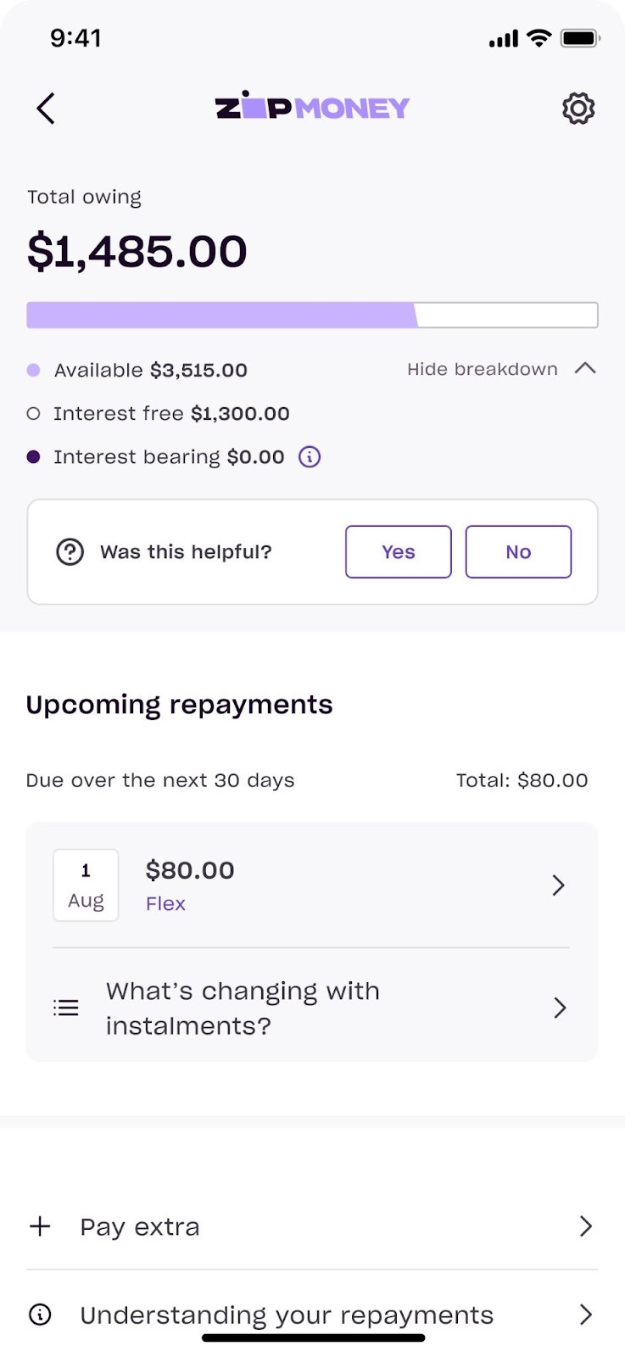Tap the purple Flex label
This screenshot has height=1357, width=625.
click(165, 904)
